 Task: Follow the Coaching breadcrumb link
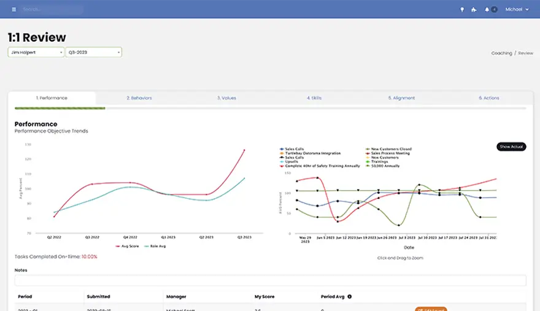tap(501, 53)
